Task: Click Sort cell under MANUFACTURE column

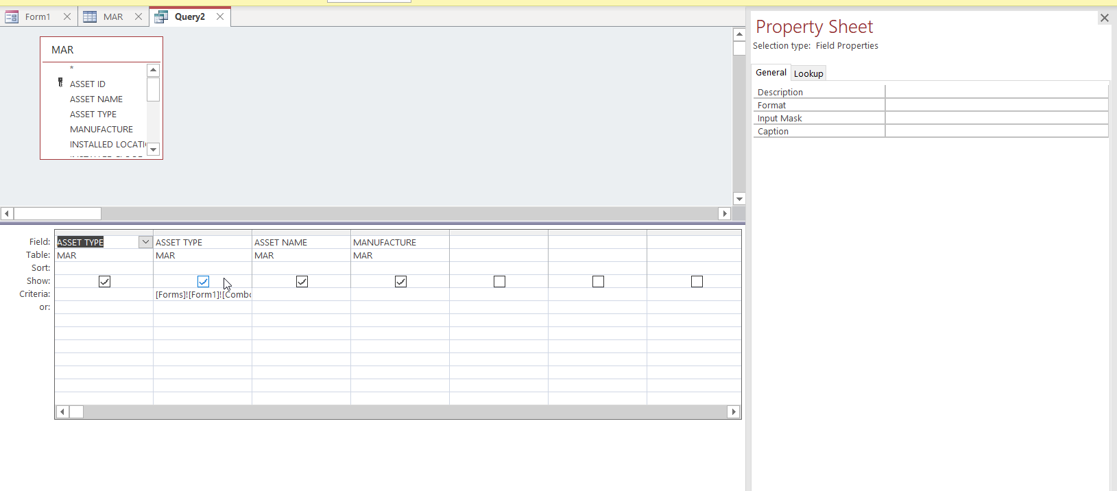Action: coord(400,268)
